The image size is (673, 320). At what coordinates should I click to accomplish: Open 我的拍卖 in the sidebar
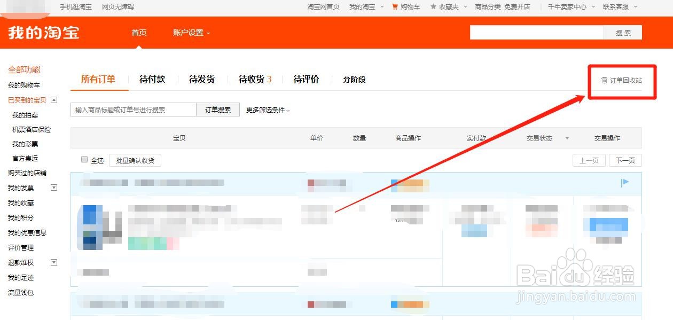point(25,115)
